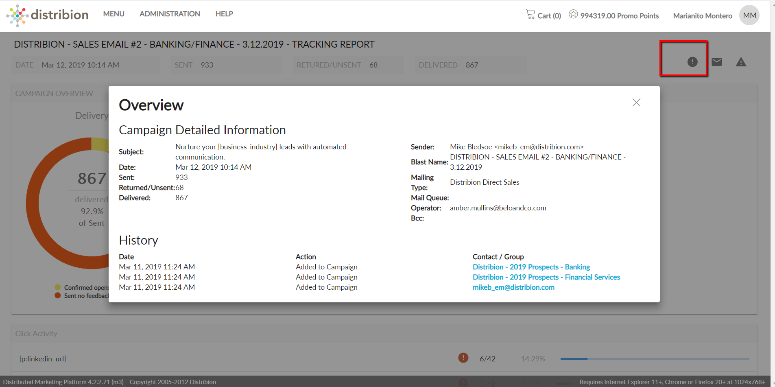775x387 pixels.
Task: Click the Confirmed opens legend dot
Action: (x=58, y=287)
